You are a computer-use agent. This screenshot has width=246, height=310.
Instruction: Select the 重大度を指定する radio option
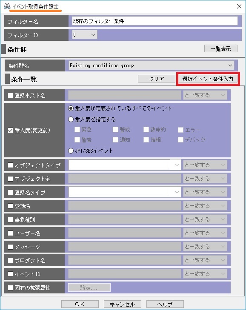pos(71,119)
